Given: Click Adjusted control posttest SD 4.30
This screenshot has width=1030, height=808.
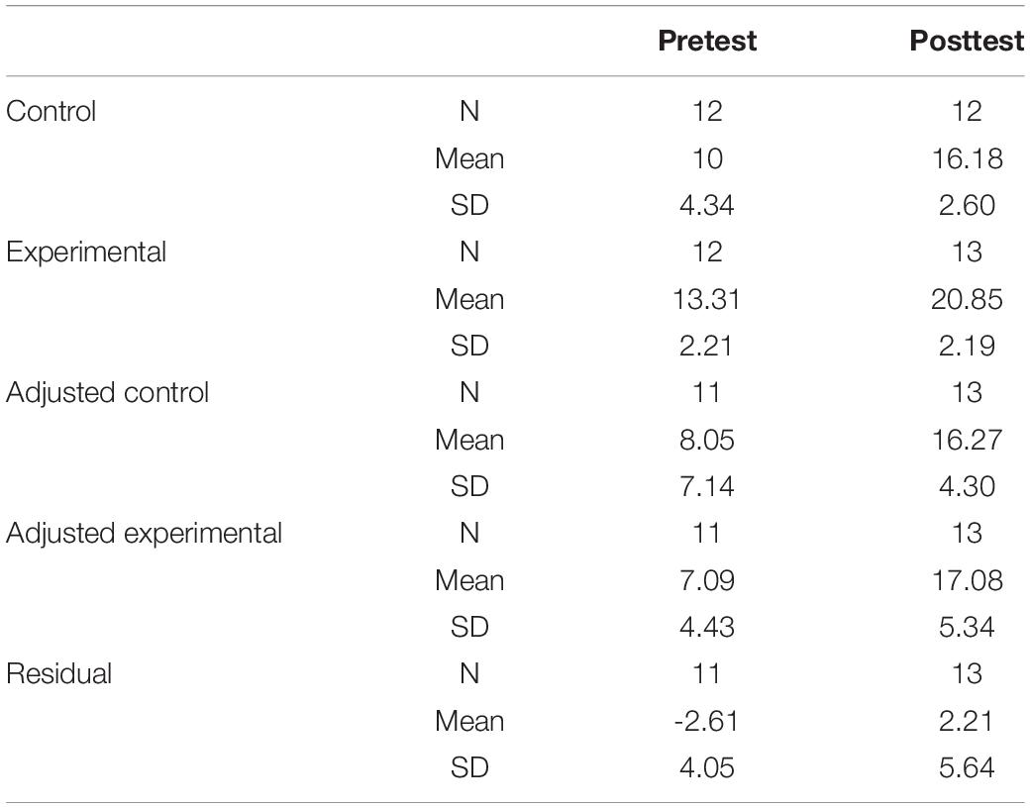Looking at the screenshot, I should [967, 487].
